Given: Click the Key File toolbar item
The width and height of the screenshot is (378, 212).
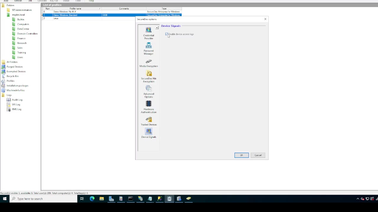Looking at the screenshot, I should pyautogui.click(x=54, y=1).
